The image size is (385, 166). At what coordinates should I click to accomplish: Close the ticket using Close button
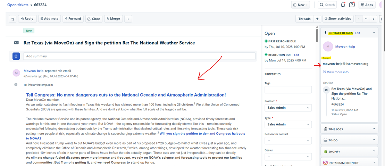(x=94, y=19)
